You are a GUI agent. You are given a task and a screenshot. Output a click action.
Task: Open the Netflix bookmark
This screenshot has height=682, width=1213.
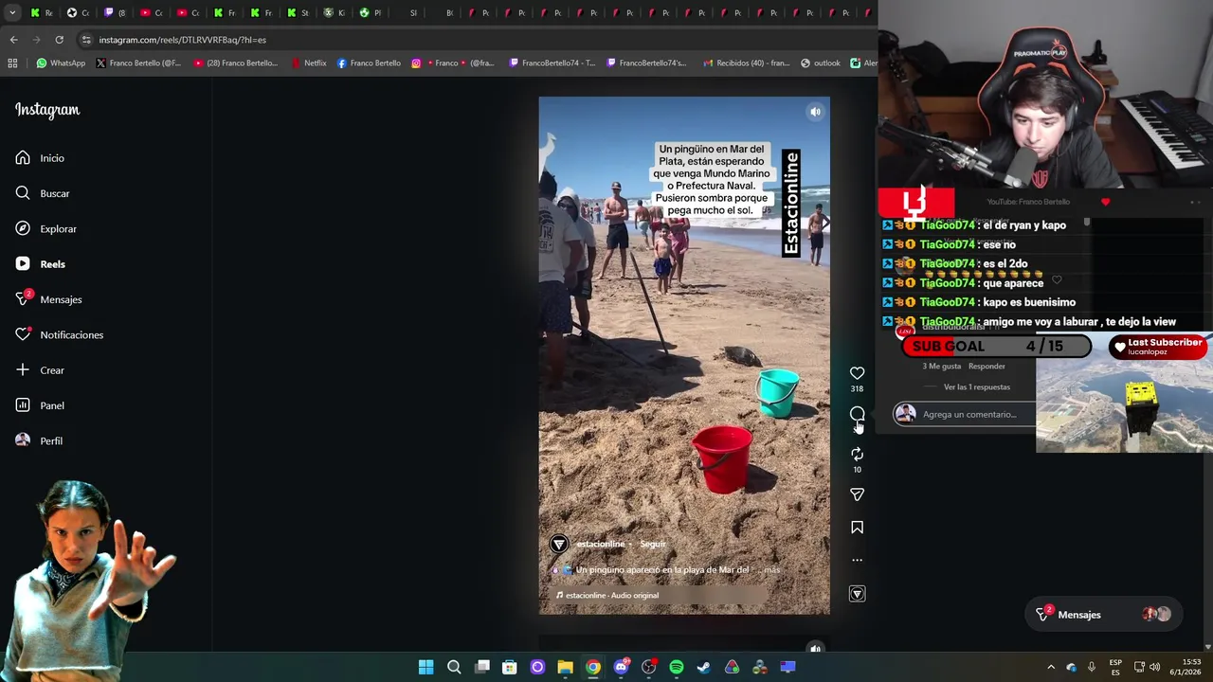pos(309,63)
